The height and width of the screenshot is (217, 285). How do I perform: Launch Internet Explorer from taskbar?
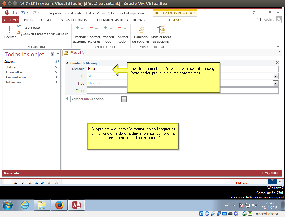click(25, 205)
